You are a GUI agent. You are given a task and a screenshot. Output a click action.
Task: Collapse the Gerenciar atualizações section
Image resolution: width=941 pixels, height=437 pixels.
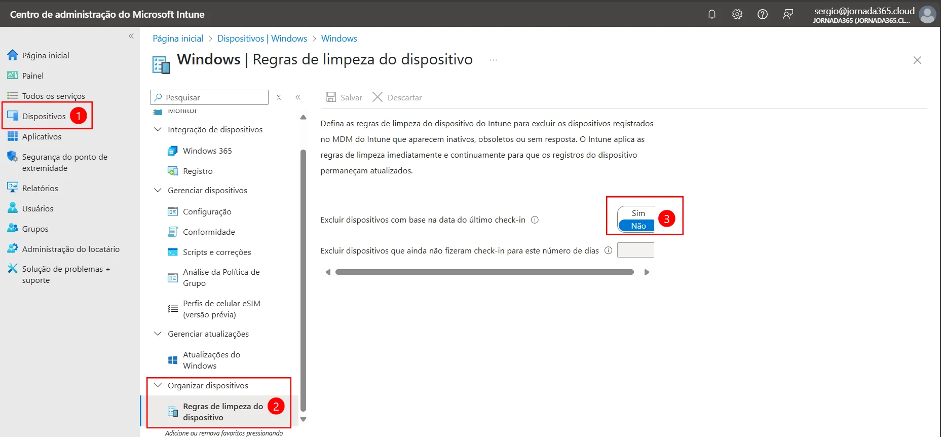(x=158, y=334)
